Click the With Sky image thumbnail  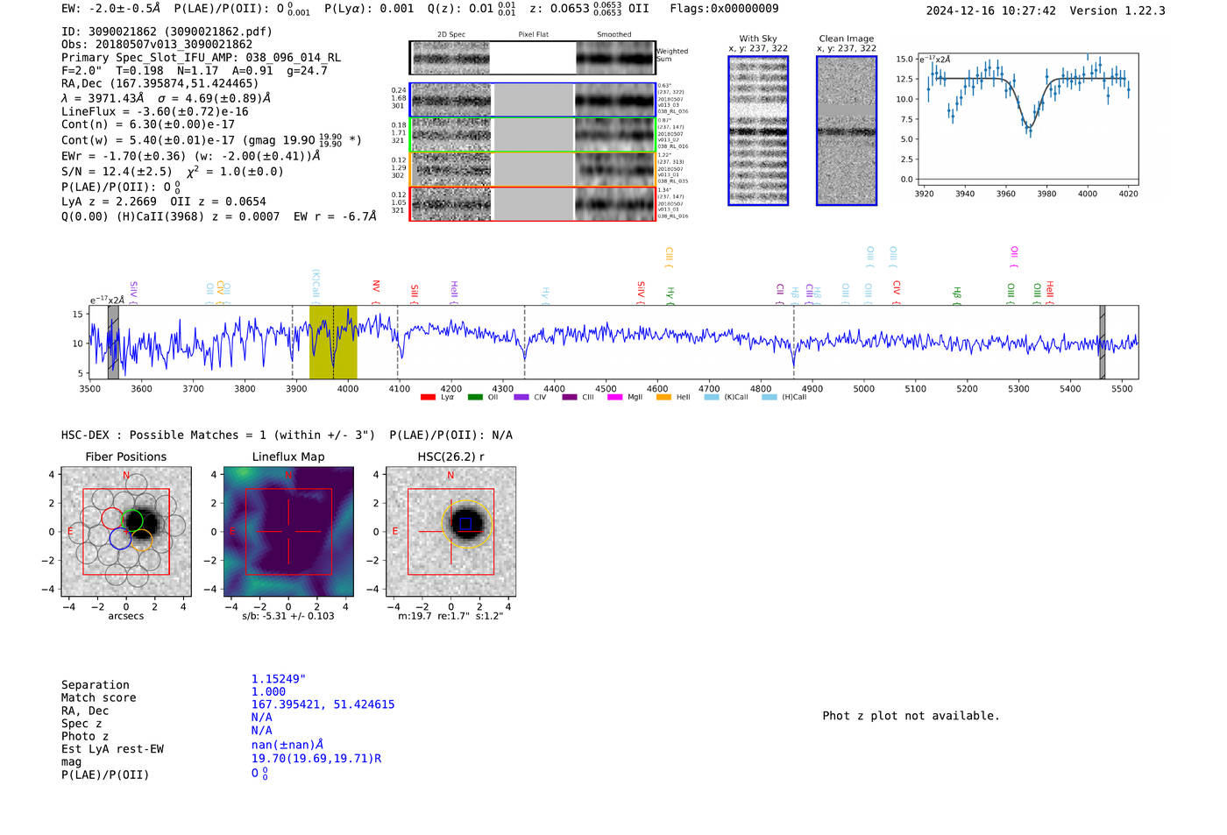coord(758,131)
